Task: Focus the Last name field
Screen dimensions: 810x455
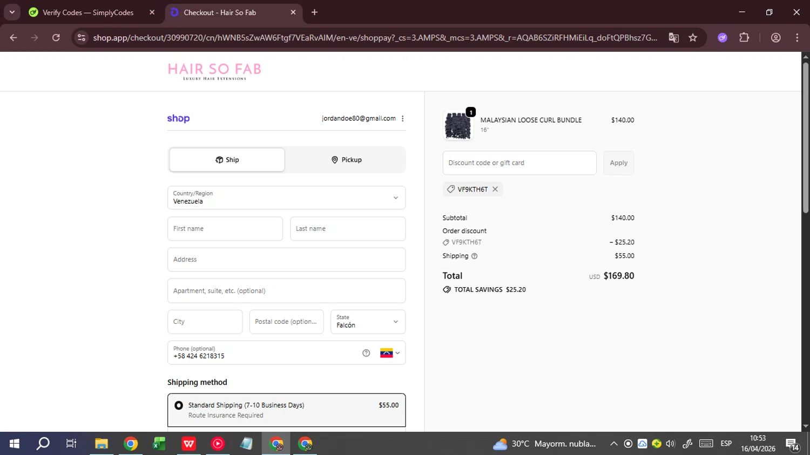Action: [348, 229]
